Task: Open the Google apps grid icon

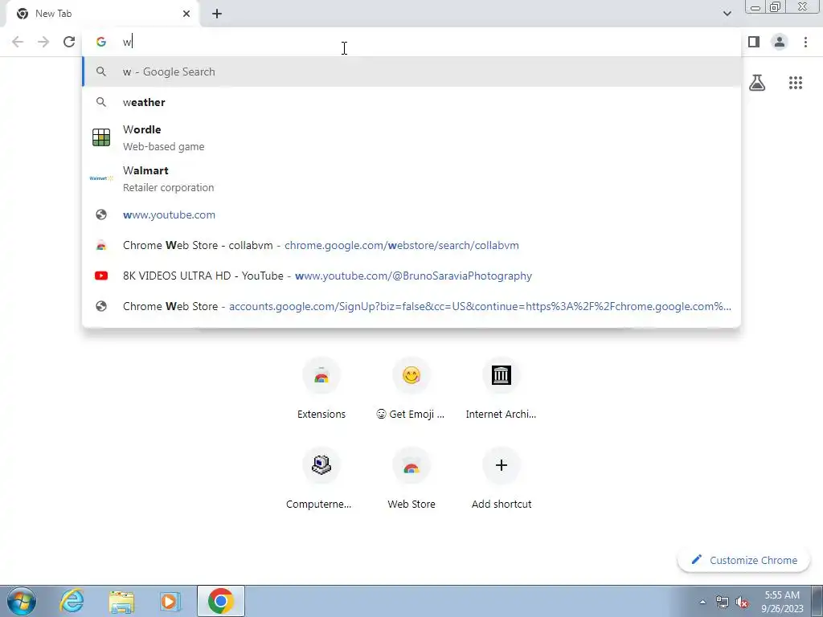Action: [x=795, y=83]
